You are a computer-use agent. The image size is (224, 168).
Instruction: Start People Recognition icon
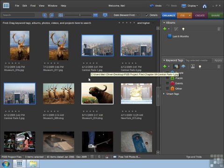176,67
